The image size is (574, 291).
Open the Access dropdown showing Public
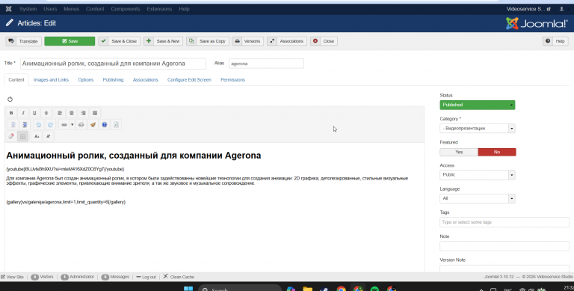(x=478, y=175)
